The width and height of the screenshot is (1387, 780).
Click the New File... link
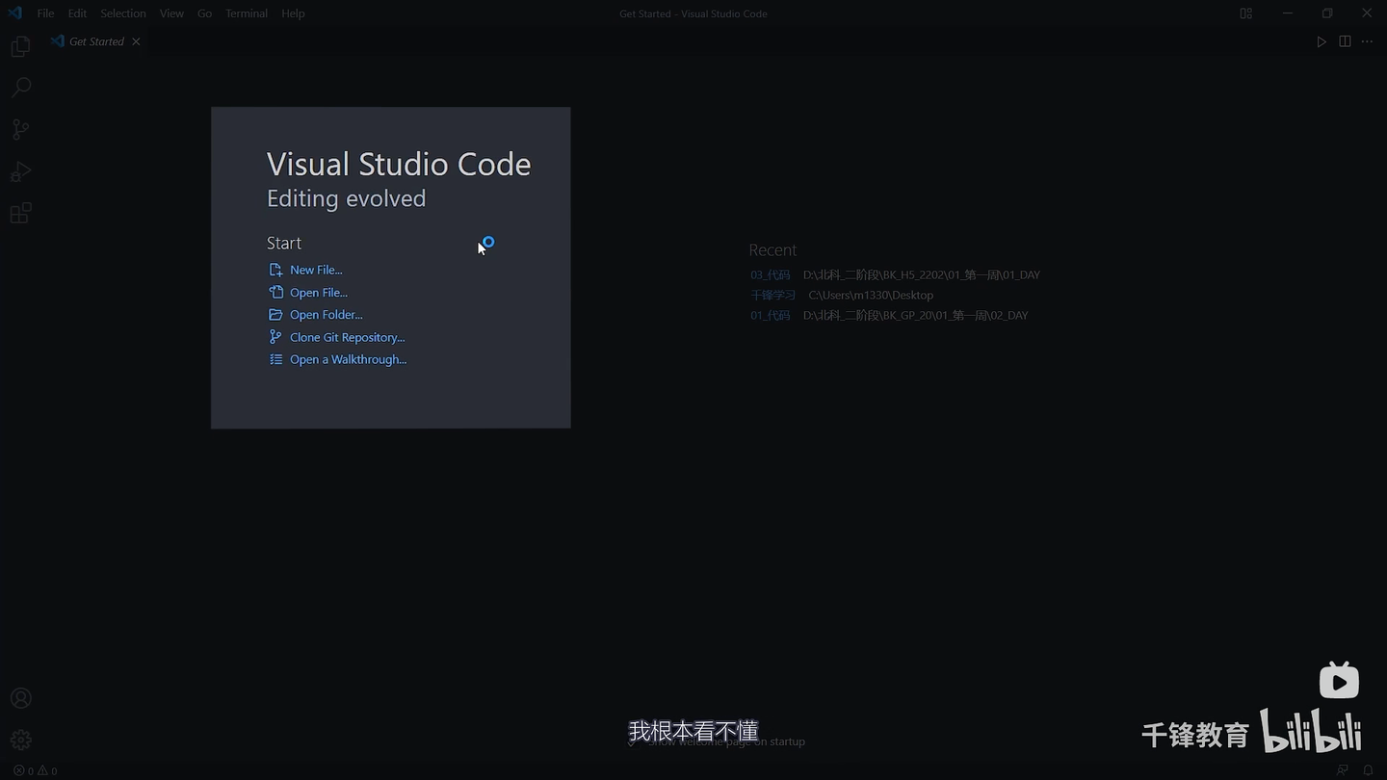tap(316, 270)
